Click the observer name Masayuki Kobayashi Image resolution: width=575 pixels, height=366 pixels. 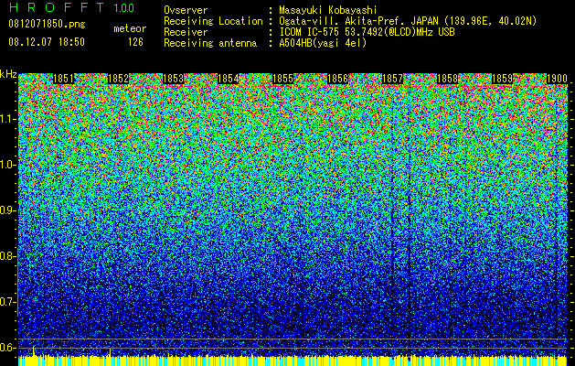pyautogui.click(x=328, y=10)
